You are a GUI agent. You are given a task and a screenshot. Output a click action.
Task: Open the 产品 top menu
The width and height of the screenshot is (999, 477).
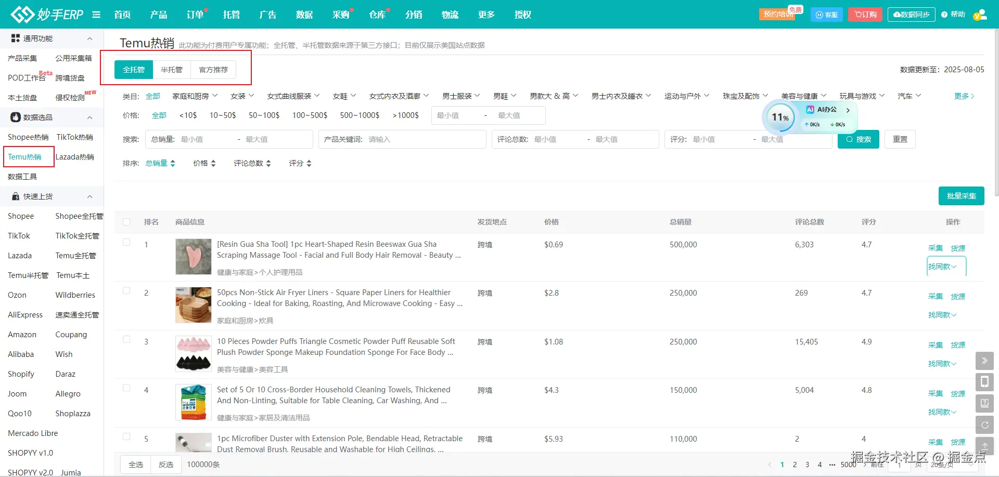[x=159, y=15]
